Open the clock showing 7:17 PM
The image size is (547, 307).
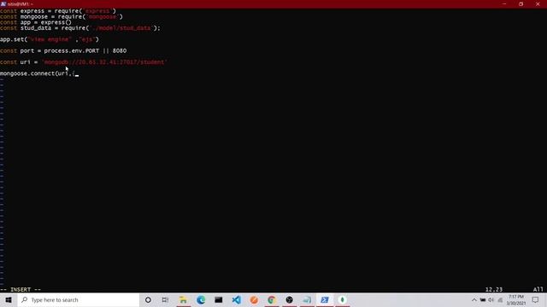point(516,299)
